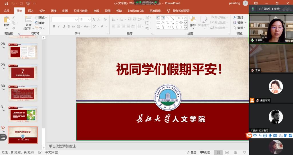Open the 插入 (Insert) ribbon tab
The image size is (293, 155).
tap(31, 11)
